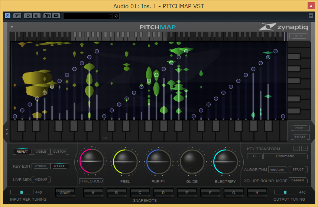Click the THRESHOLD label box
Image resolution: width=318 pixels, height=207 pixels.
pos(91,181)
